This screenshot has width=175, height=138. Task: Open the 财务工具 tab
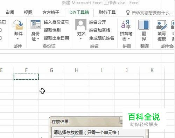107,12
